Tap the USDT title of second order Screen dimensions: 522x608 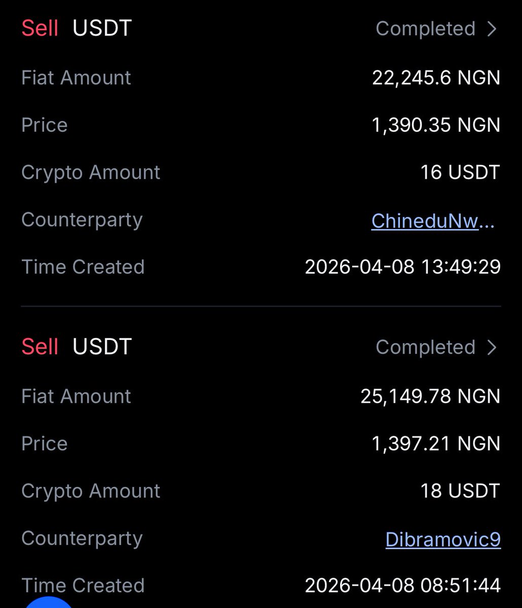[102, 347]
